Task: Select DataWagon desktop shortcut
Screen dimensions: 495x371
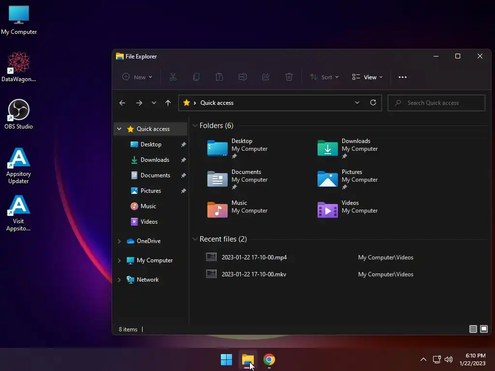Action: tap(19, 67)
